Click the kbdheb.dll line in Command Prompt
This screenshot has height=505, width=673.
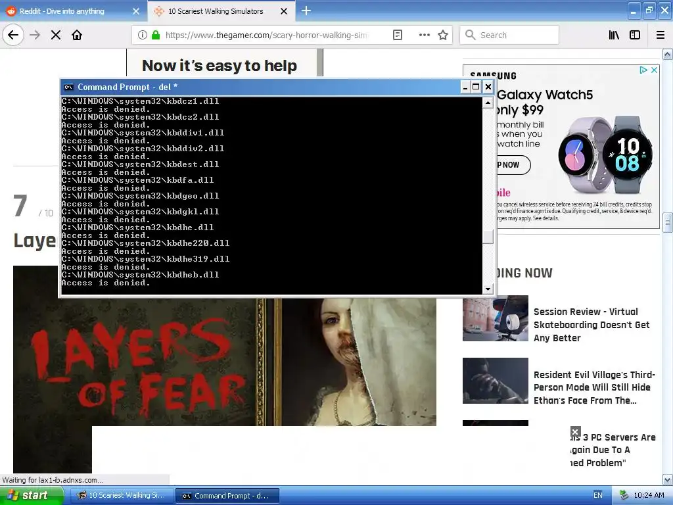[x=140, y=275]
